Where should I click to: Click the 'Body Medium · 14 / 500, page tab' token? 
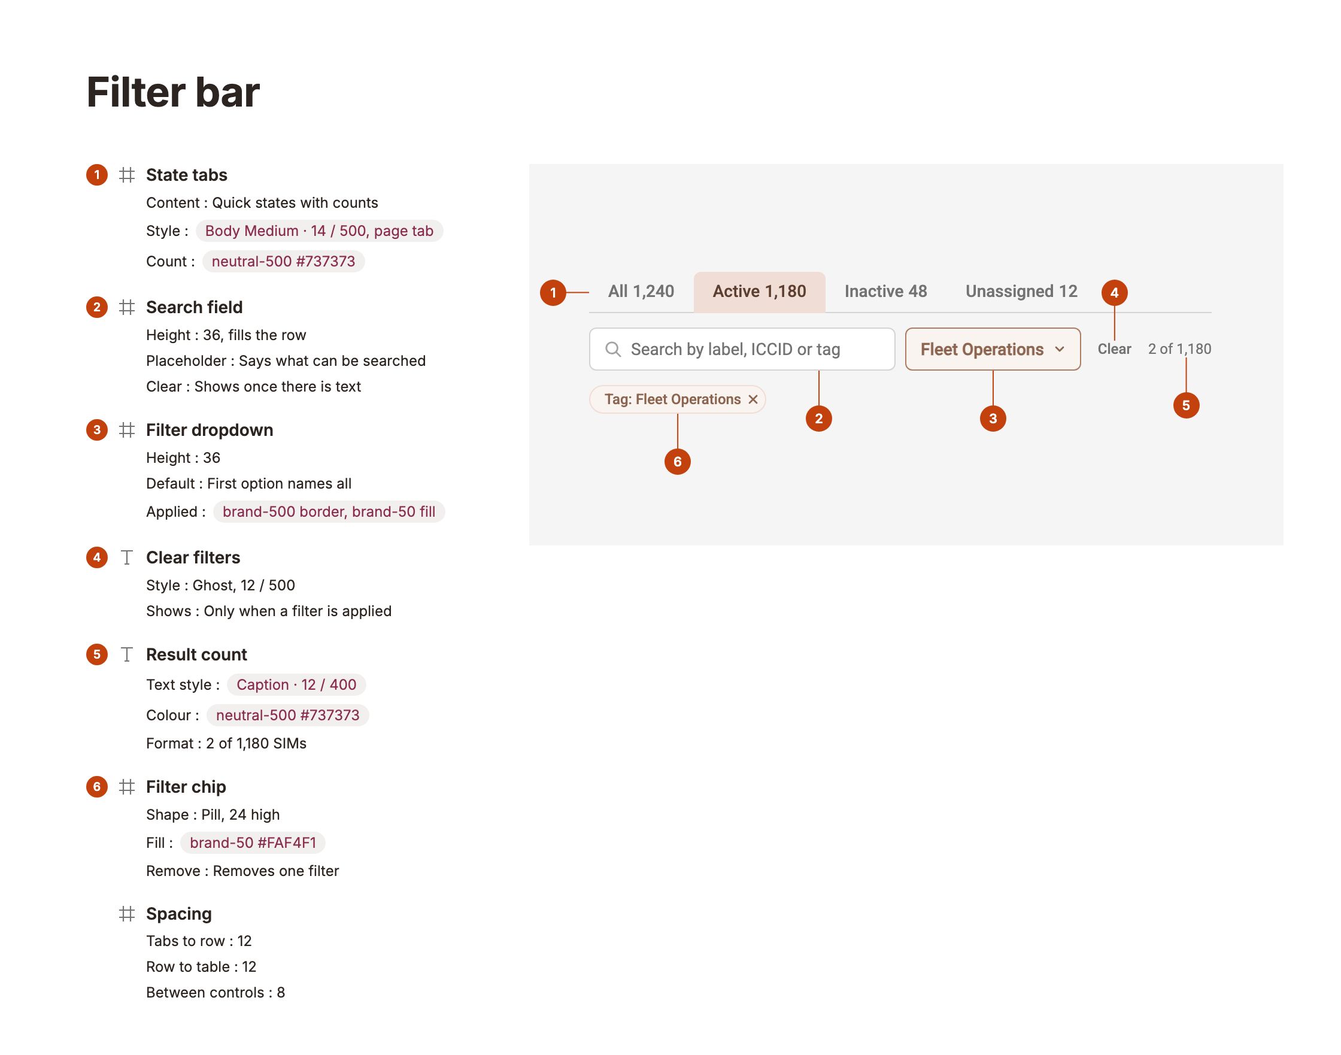click(x=318, y=231)
